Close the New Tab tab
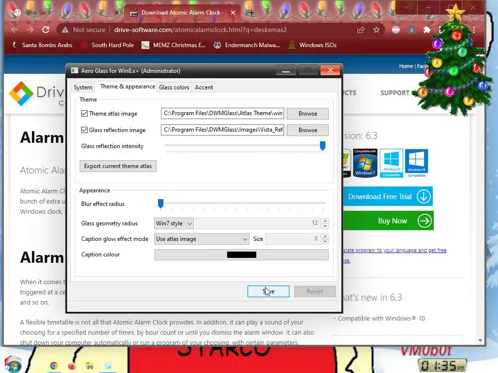This screenshot has height=373, width=498. (x=117, y=13)
